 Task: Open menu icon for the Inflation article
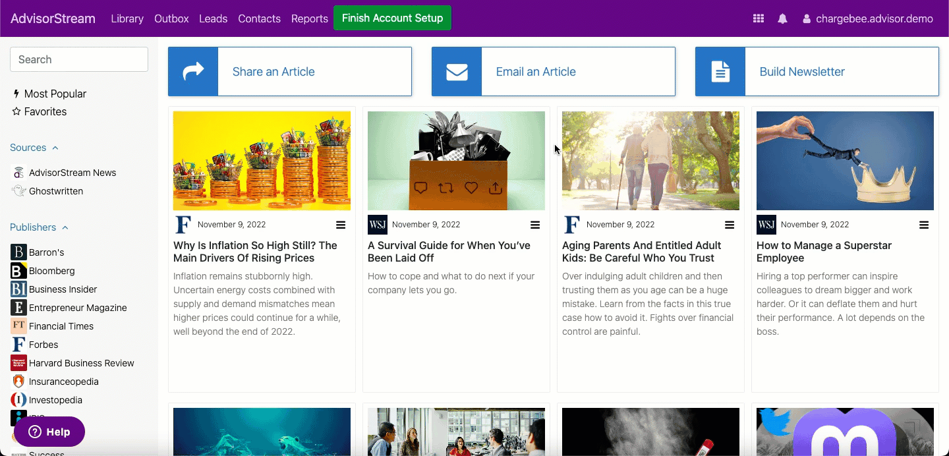(x=341, y=225)
